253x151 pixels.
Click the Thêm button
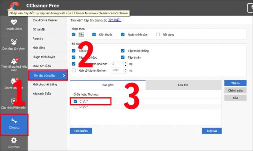[235, 83]
